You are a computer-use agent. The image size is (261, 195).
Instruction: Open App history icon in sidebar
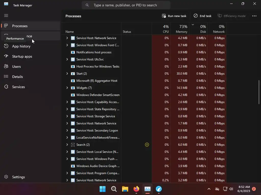[x=6, y=46]
